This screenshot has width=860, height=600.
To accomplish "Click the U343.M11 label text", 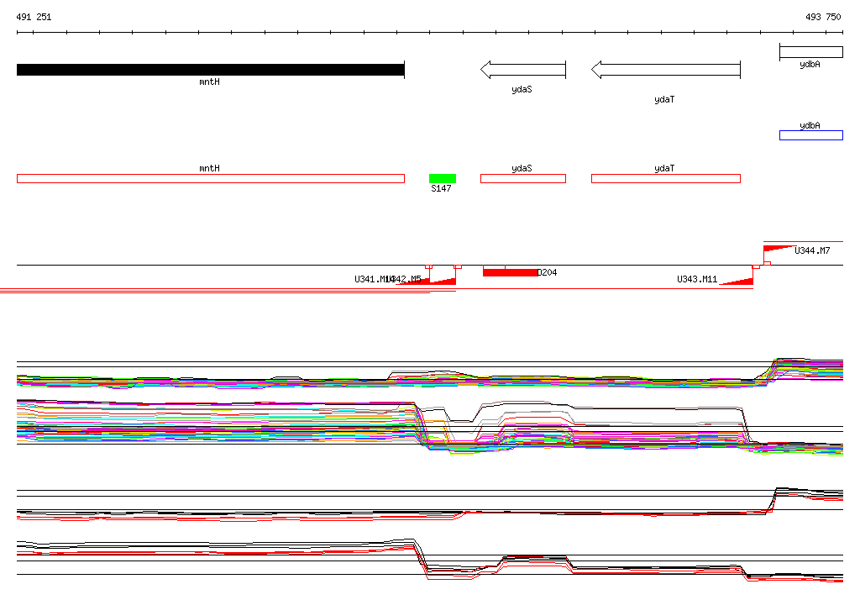I will (697, 280).
